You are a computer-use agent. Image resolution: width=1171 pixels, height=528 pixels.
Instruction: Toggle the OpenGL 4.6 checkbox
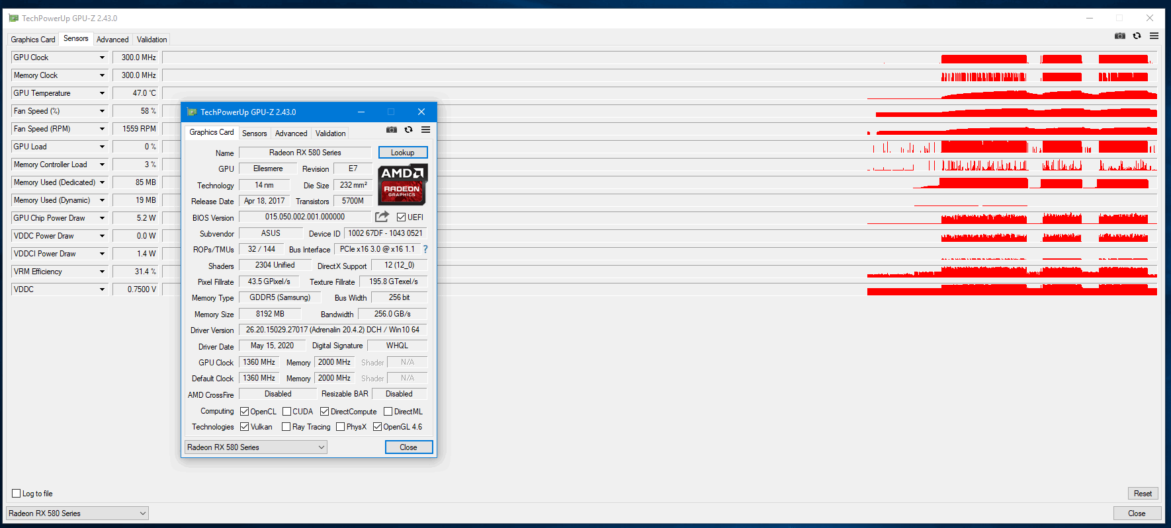[x=377, y=426]
